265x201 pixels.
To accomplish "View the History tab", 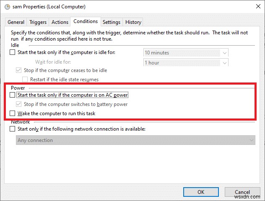I will point(133,22).
